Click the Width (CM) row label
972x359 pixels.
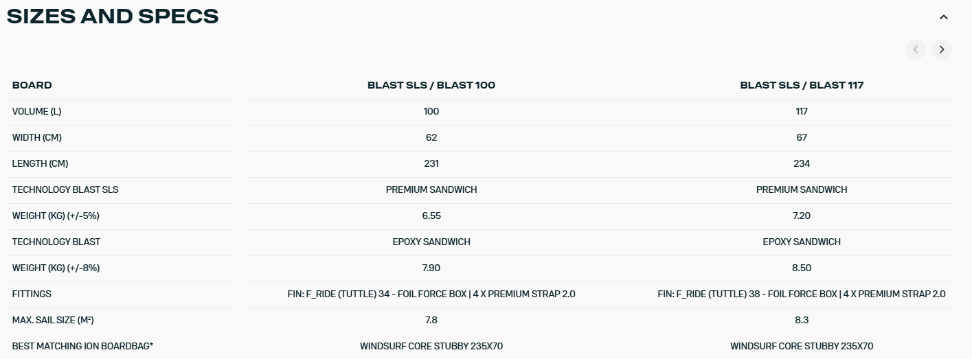point(37,137)
